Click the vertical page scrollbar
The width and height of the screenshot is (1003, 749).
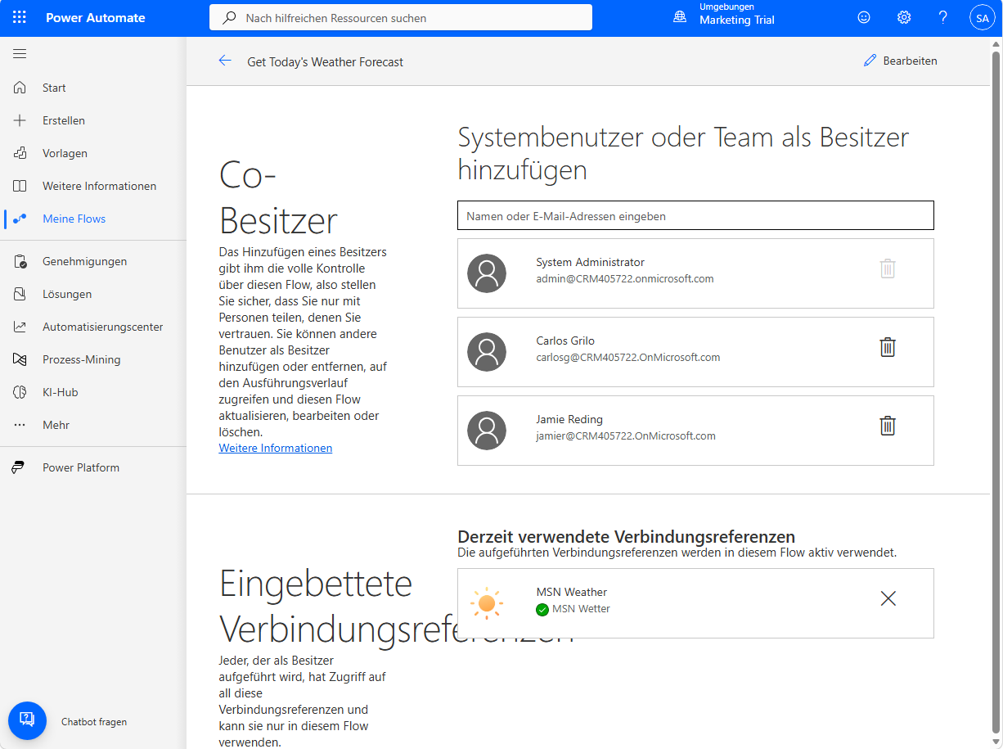pos(996,391)
